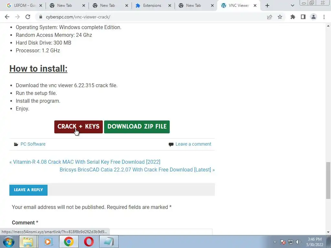Go back using the browser back arrow
This screenshot has height=248, width=331.
click(7, 17)
